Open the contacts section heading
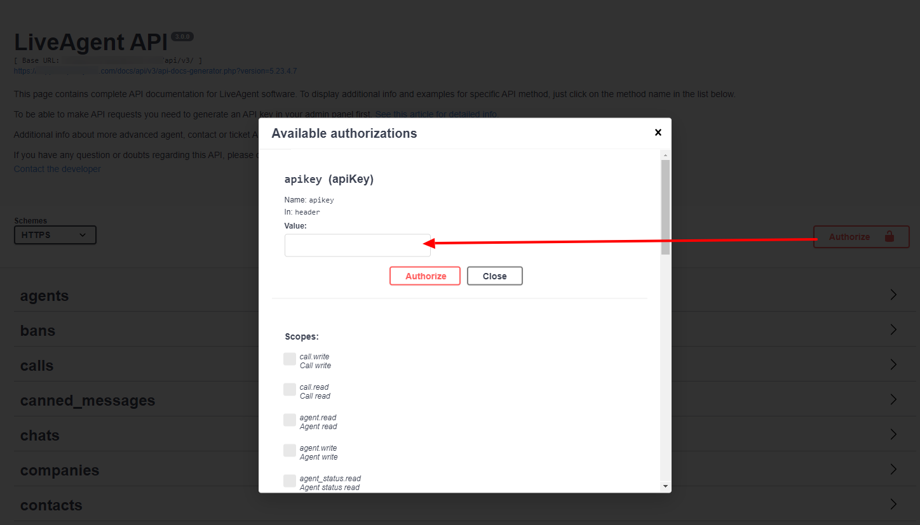This screenshot has height=525, width=920. (x=51, y=505)
